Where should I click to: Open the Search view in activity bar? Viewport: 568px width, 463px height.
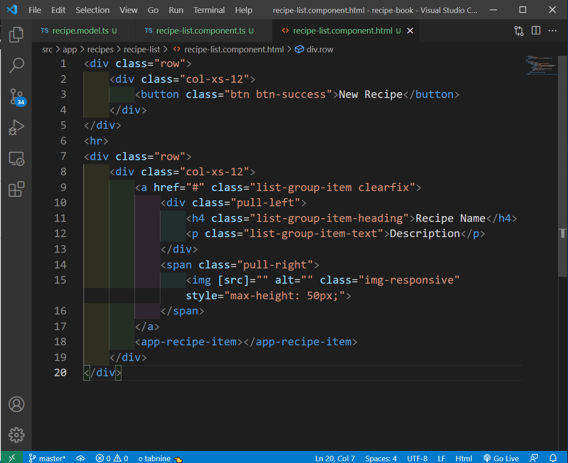tap(16, 65)
